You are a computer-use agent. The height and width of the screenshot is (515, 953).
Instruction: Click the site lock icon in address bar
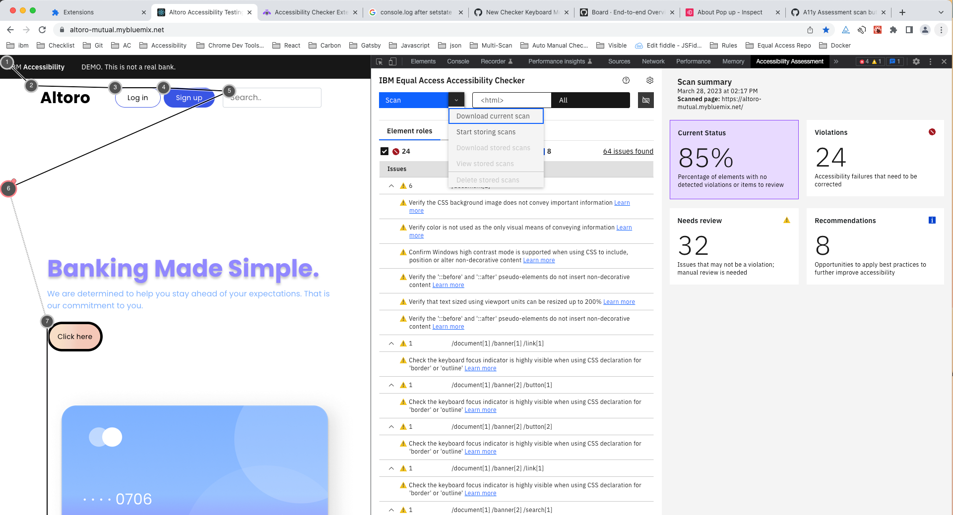[x=62, y=30]
